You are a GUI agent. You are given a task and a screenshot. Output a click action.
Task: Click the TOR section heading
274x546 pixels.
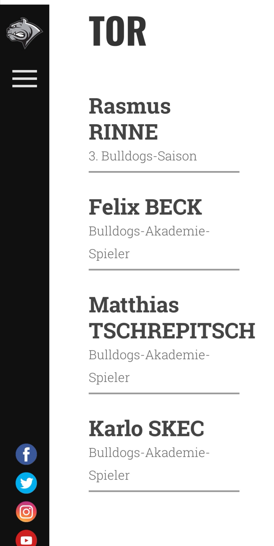coord(118,31)
